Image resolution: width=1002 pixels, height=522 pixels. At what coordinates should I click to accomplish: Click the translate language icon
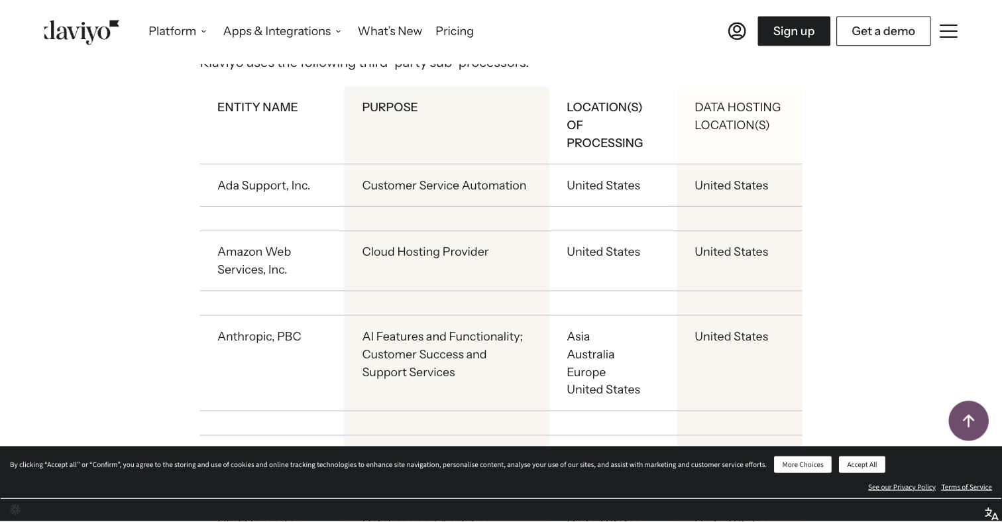point(991,513)
